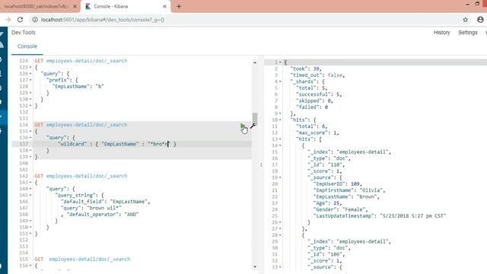Open the Console tab in Dev Tools
Viewport: 487px width, 274px height.
pos(27,46)
